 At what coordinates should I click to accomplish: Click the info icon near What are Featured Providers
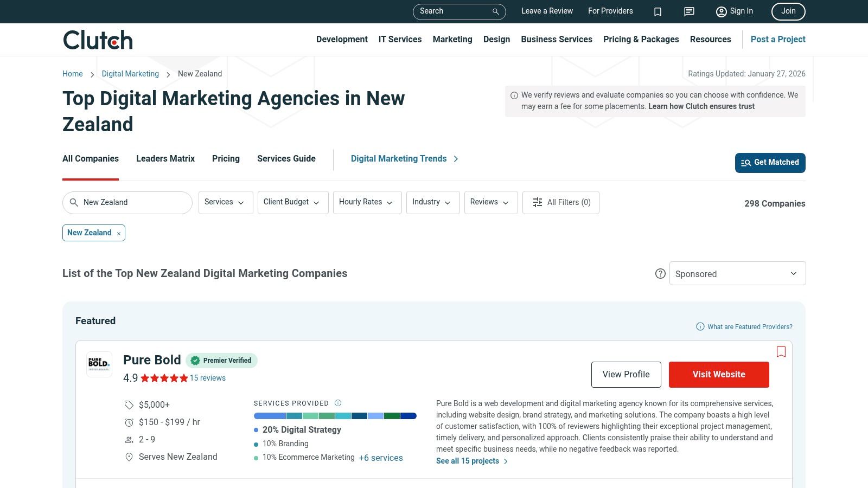[x=699, y=326]
